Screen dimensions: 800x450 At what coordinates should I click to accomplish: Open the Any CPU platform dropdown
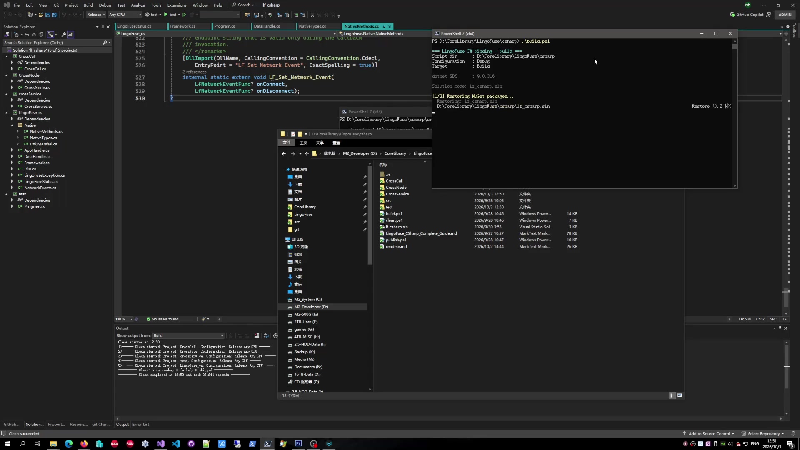pos(125,15)
